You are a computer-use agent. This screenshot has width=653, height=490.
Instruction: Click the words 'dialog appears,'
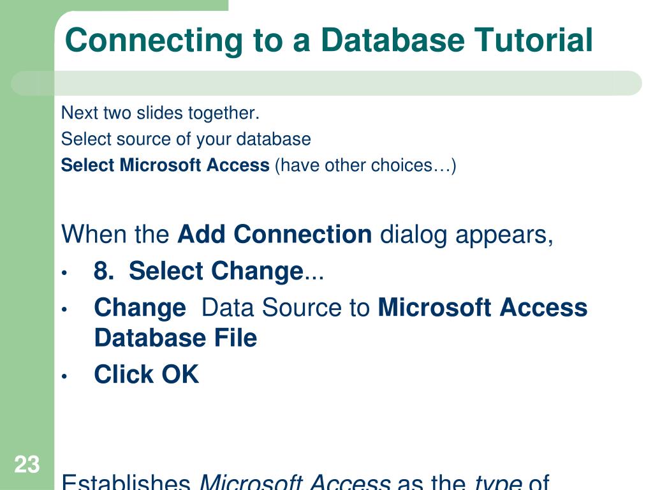[x=467, y=235]
